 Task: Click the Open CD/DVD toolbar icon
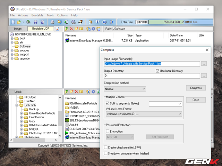pos(28,22)
